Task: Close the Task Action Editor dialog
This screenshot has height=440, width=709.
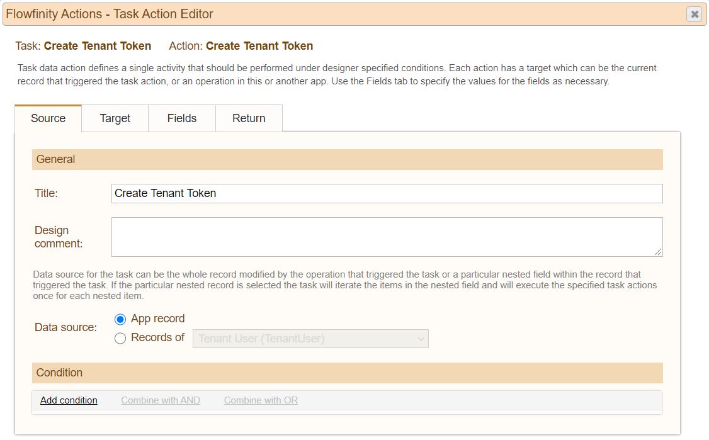Action: pos(695,14)
